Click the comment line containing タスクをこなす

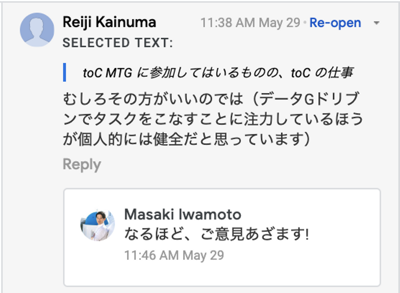click(213, 119)
